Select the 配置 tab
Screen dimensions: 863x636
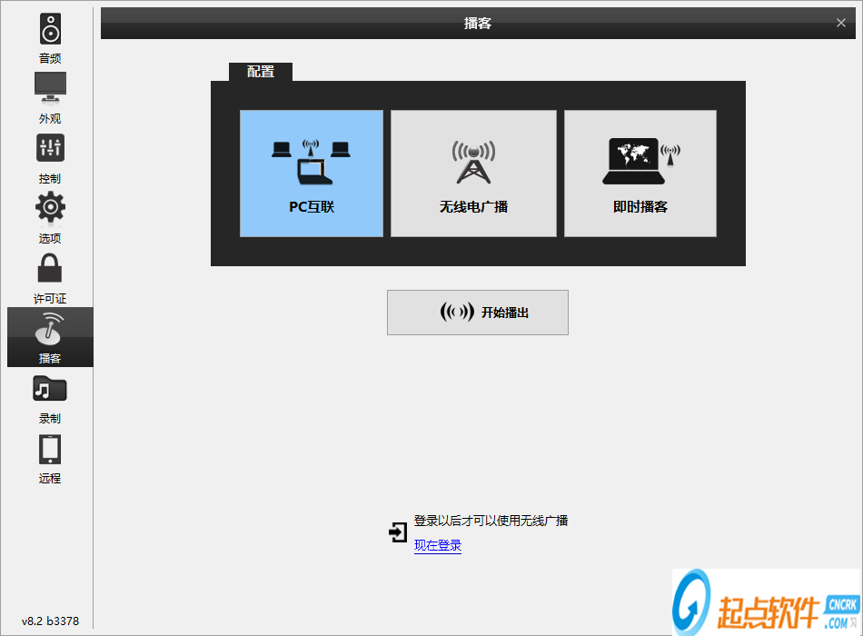pyautogui.click(x=261, y=72)
